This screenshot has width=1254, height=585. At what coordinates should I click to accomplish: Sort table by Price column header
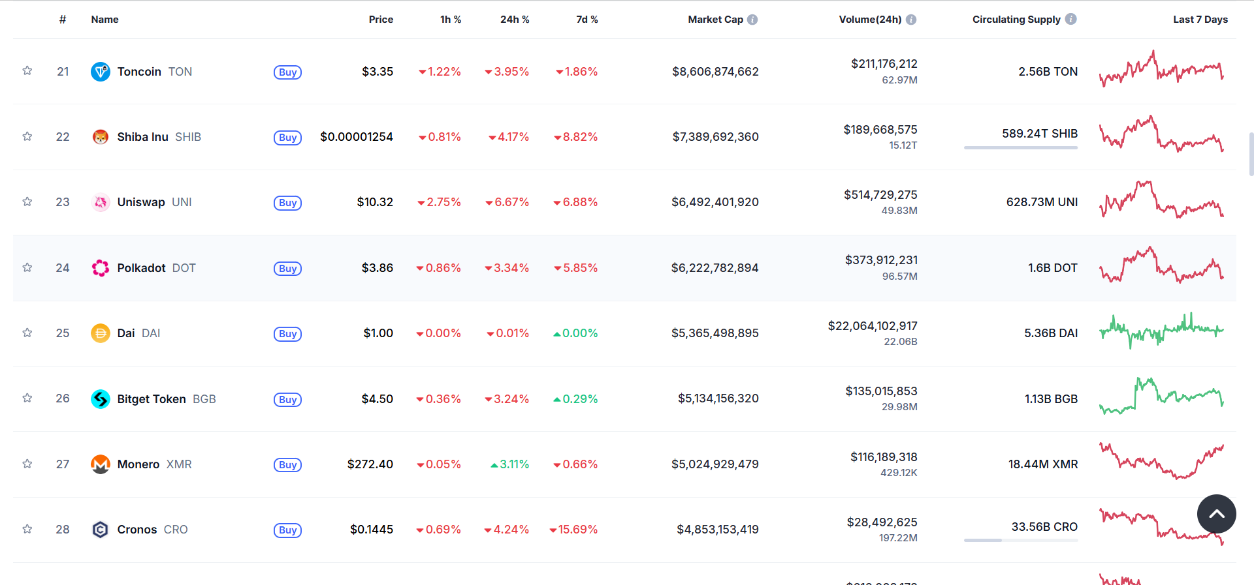coord(381,20)
